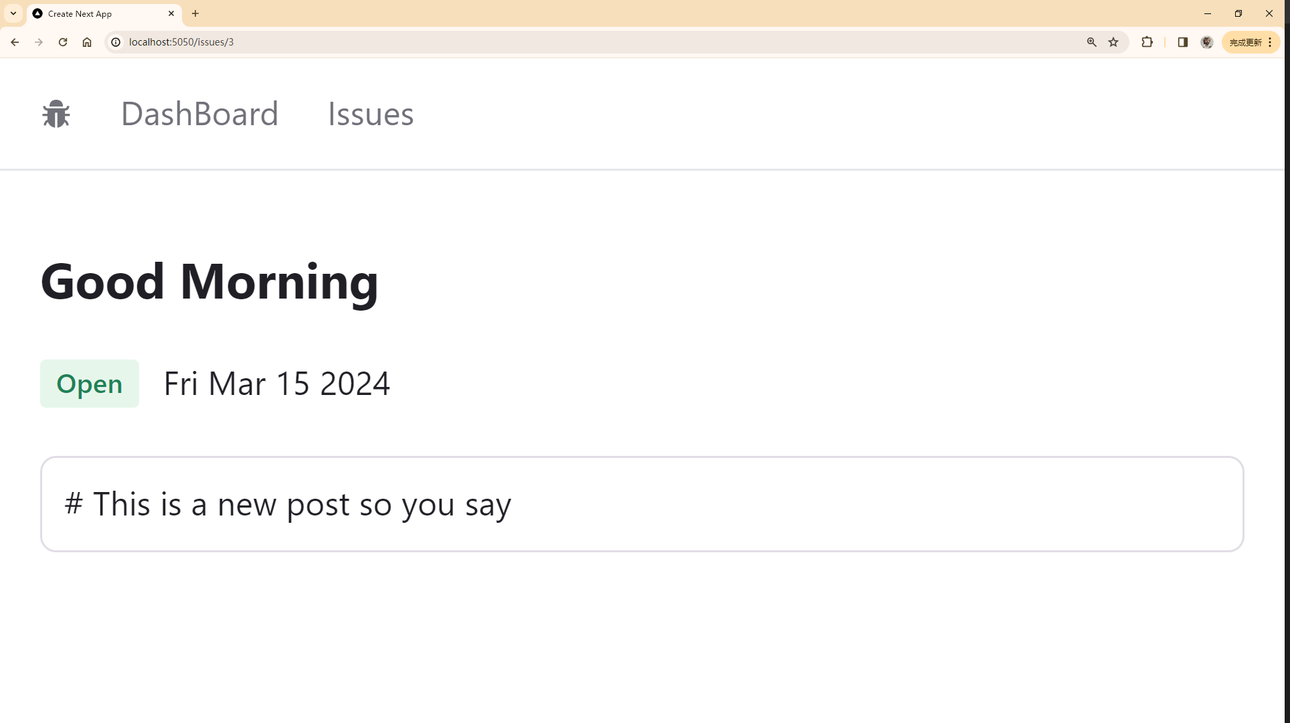
Task: Click the browser update button
Action: pyautogui.click(x=1251, y=42)
